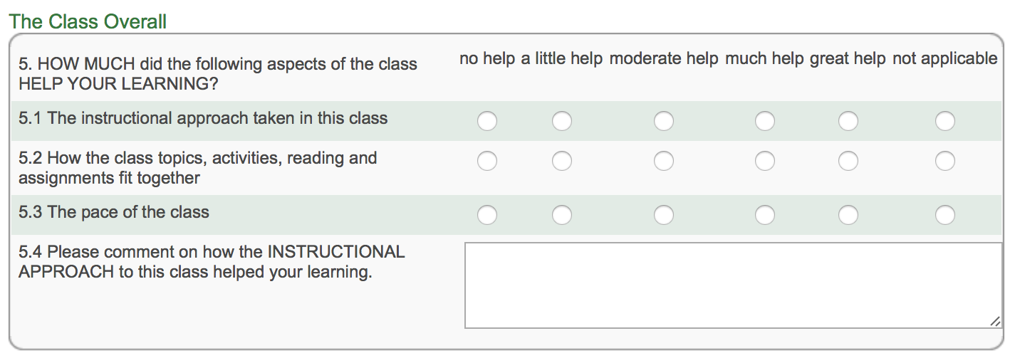This screenshot has width=1020, height=363.
Task: Choose "moderate help" for 5.1 instructional approach
Action: tap(664, 122)
